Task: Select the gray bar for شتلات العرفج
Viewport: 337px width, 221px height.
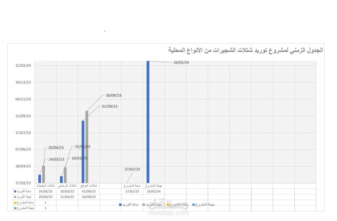Action: click(x=87, y=147)
